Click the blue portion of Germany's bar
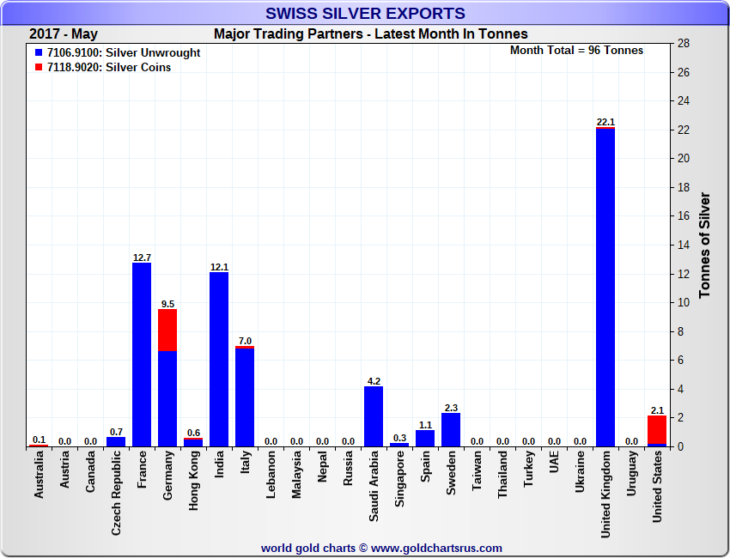The image size is (730, 558). [167, 399]
